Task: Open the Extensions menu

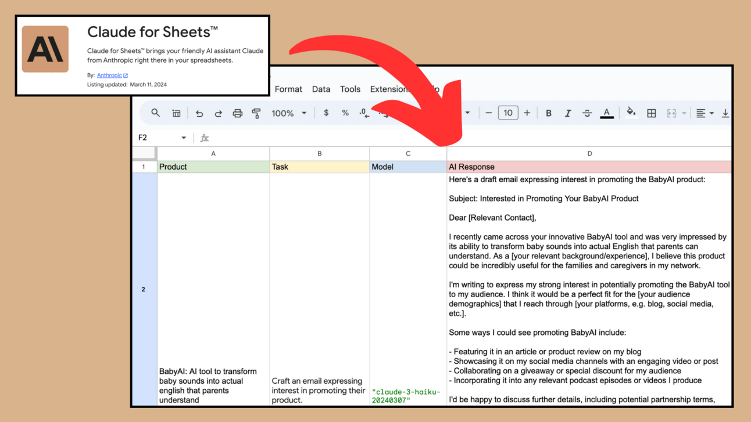Action: (x=391, y=89)
